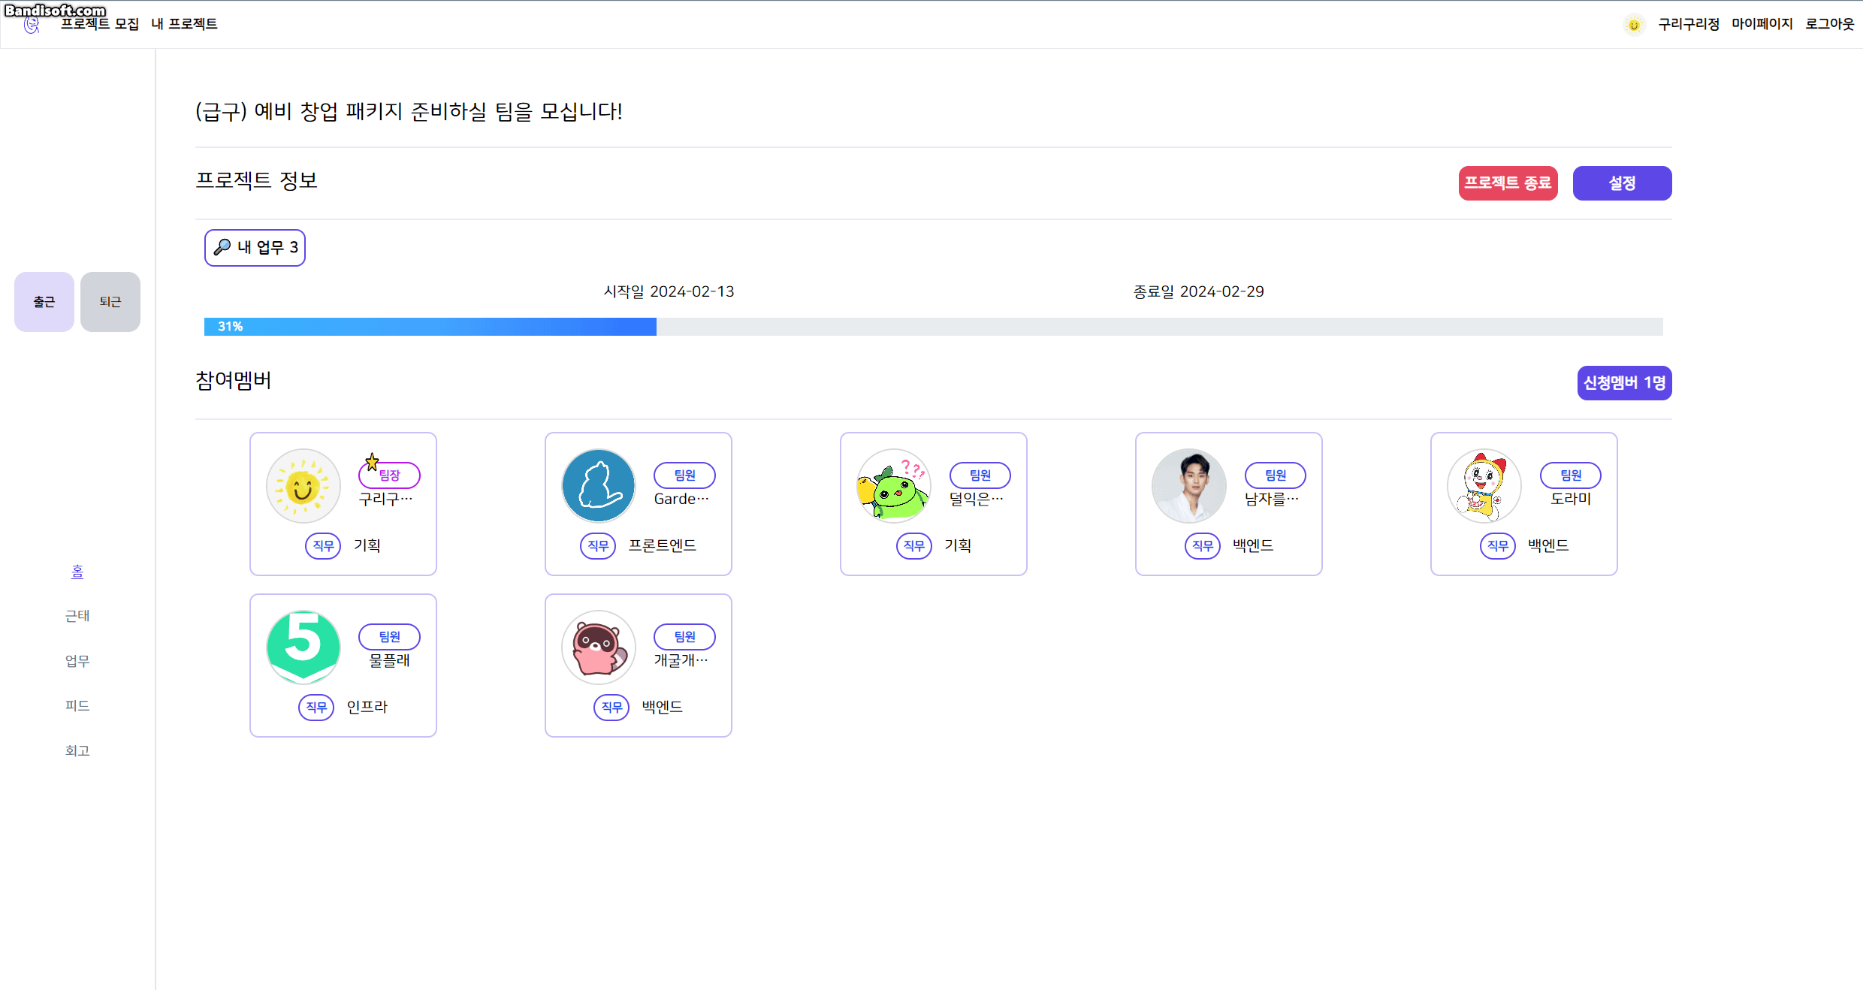Select 도라미's profile avatar
1863x990 pixels.
point(1484,485)
